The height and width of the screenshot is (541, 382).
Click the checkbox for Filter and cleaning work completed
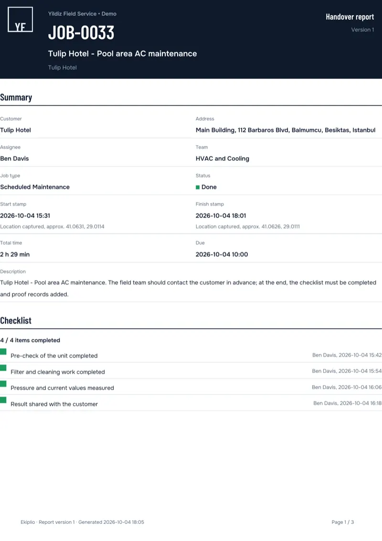pos(3,368)
